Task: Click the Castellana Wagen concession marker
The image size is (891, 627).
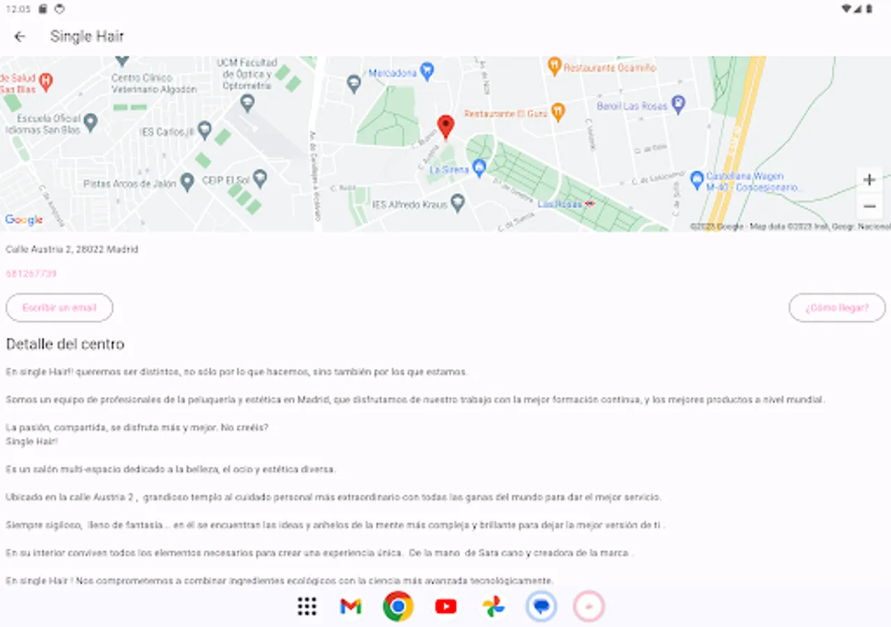Action: click(697, 180)
